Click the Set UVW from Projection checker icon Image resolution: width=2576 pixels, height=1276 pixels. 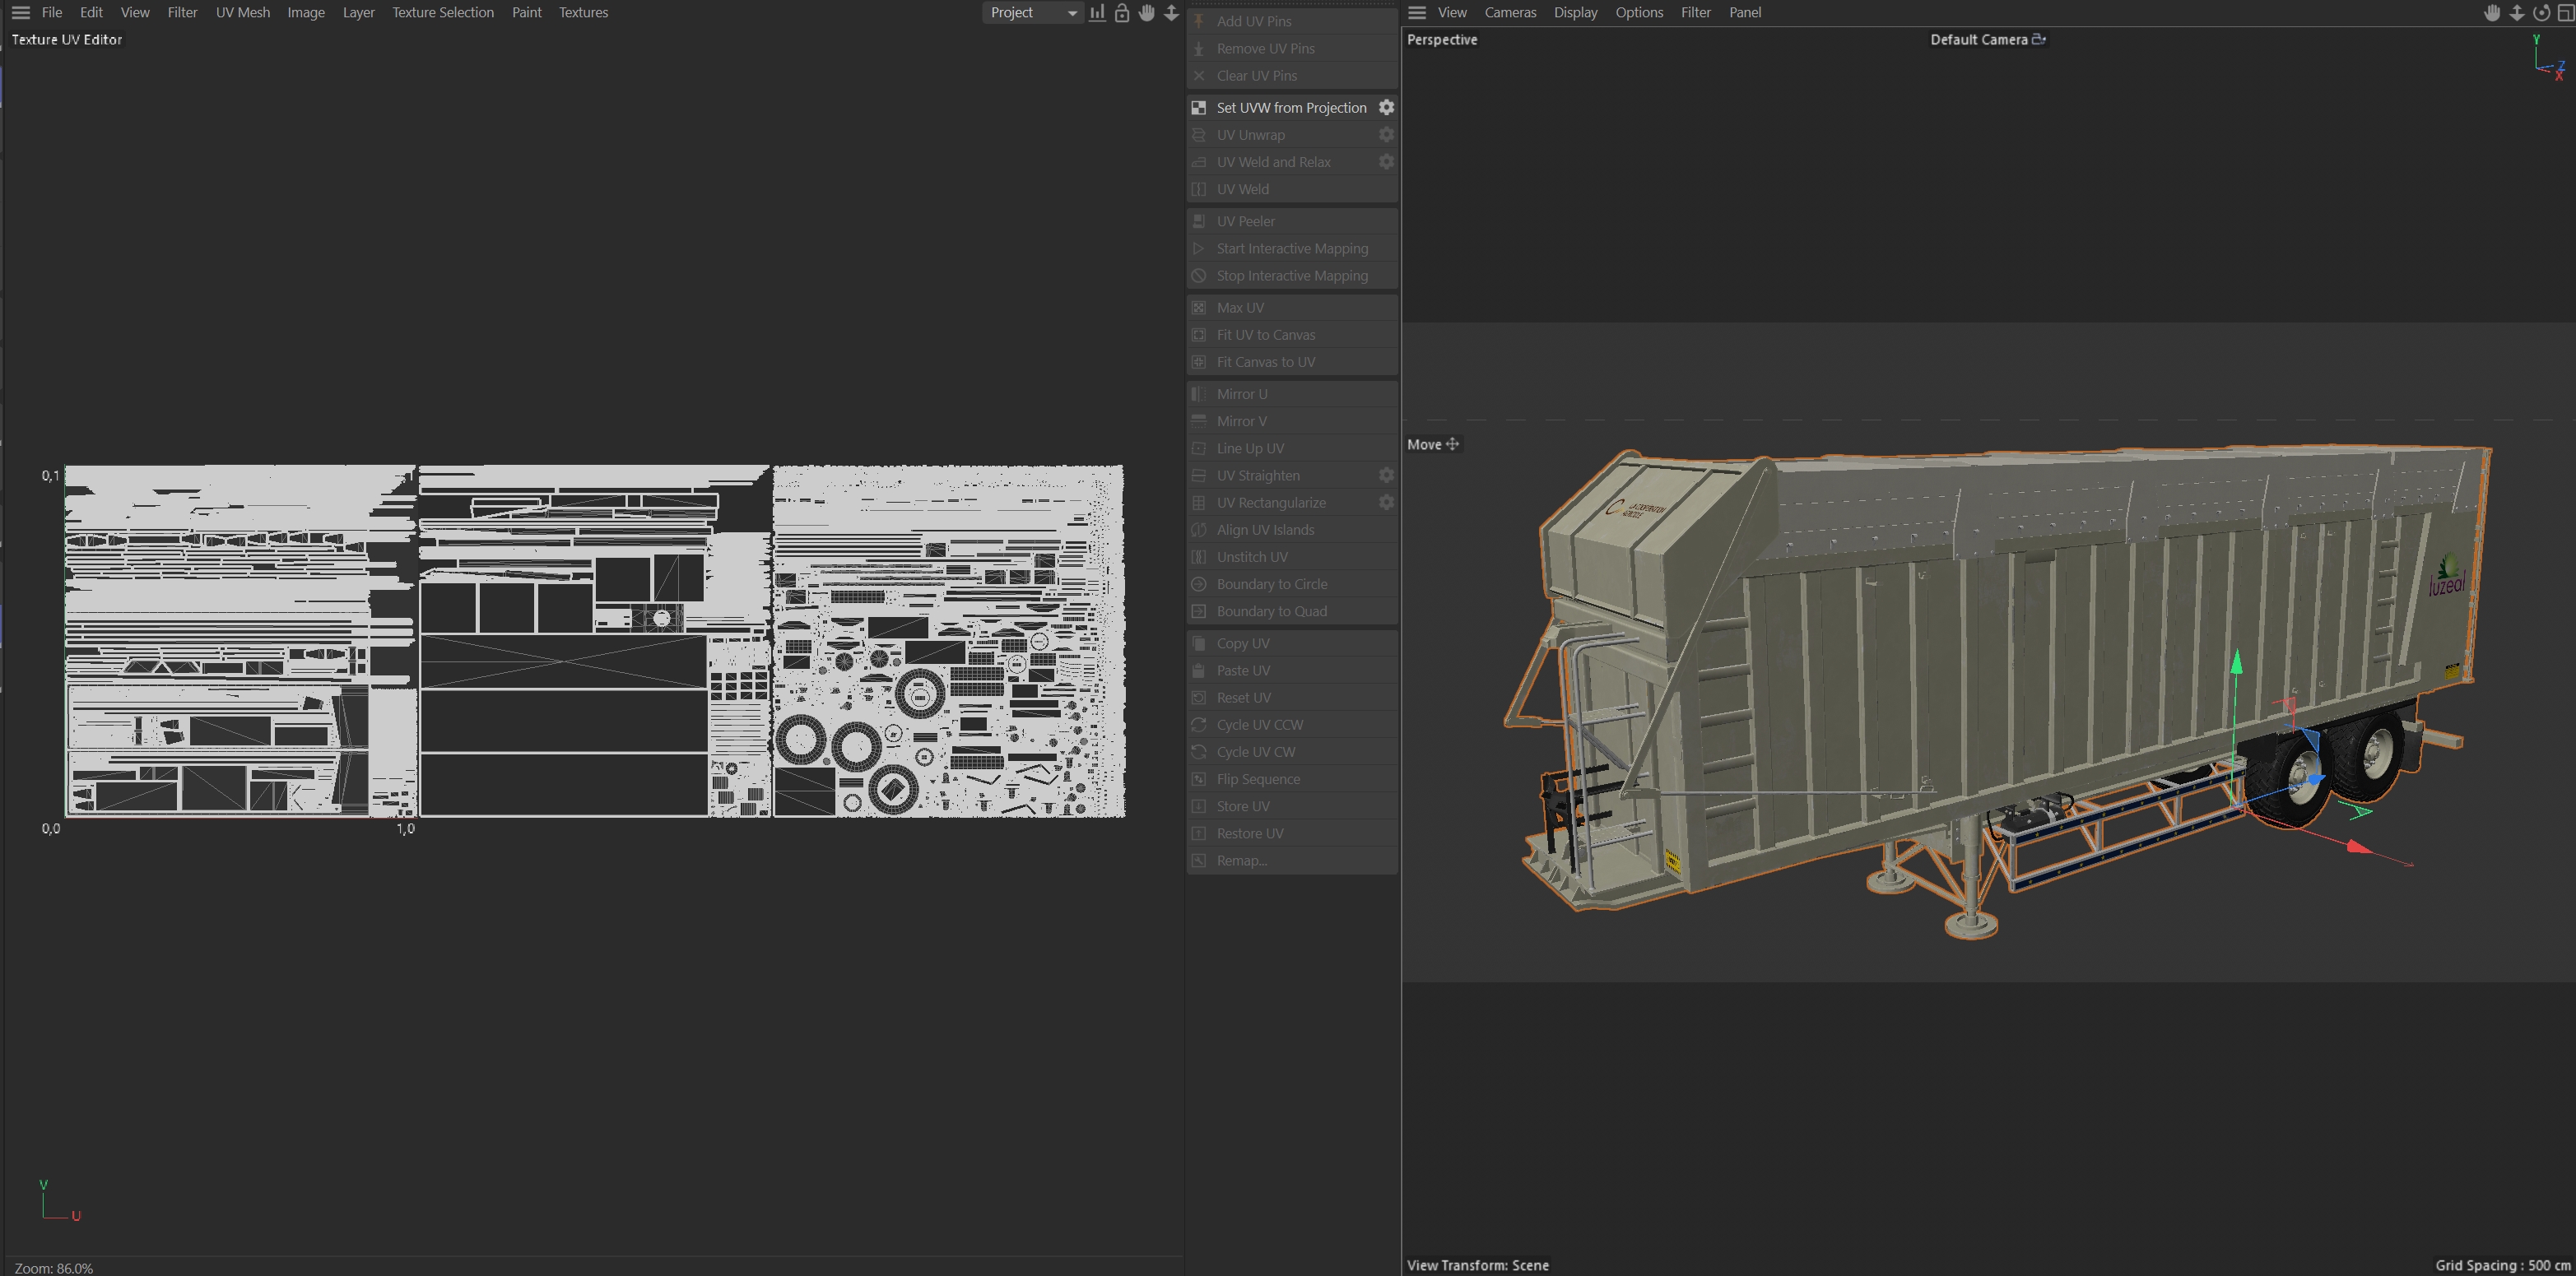coord(1198,108)
